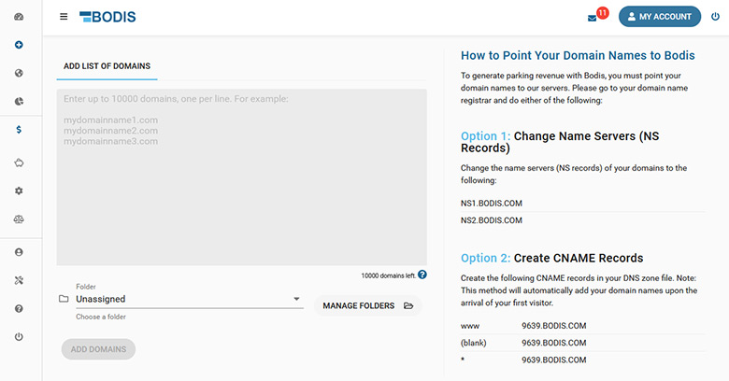This screenshot has height=381, width=729.
Task: Click the Bodis logo
Action: coord(107,17)
